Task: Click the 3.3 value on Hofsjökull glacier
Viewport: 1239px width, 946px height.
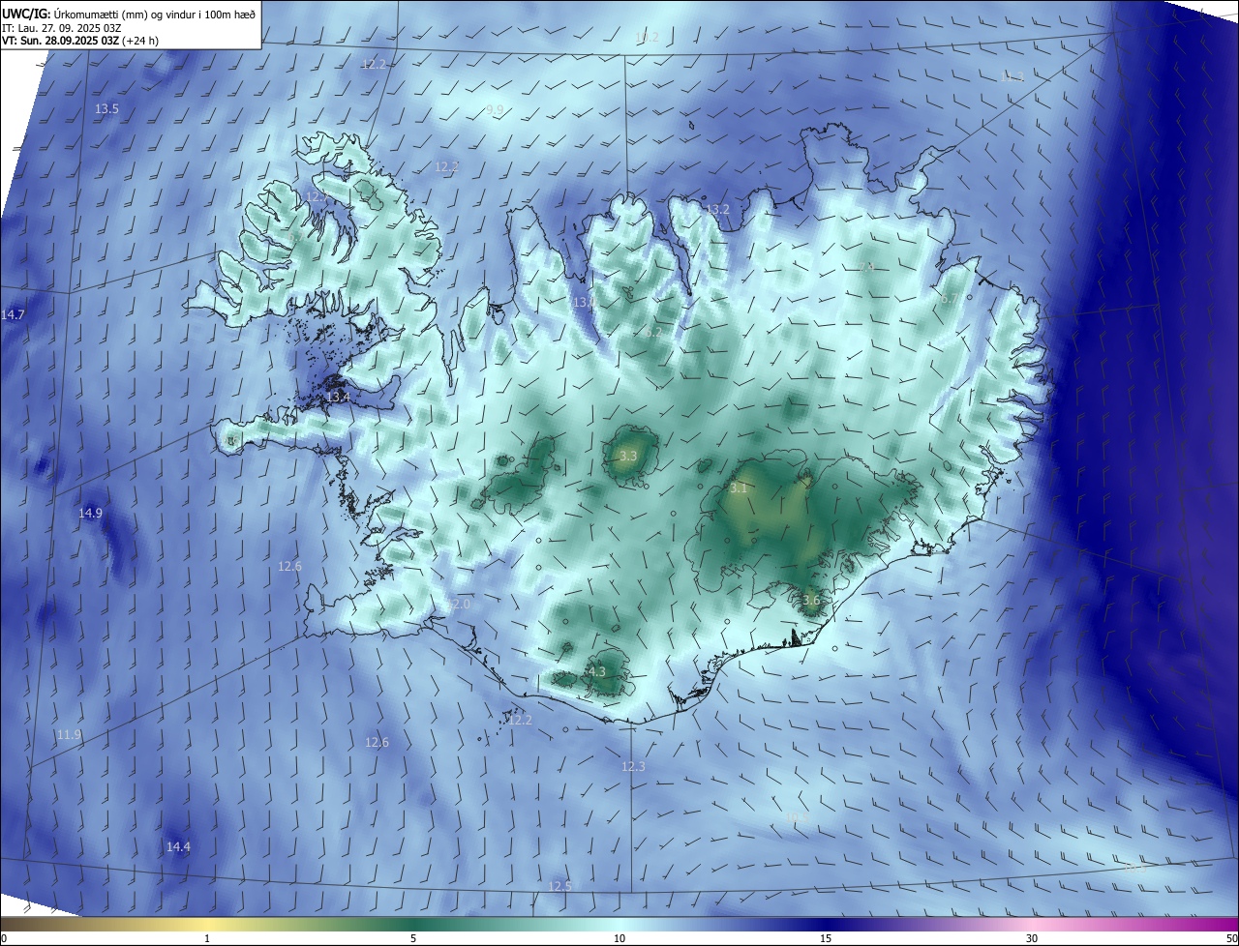Action: tap(628, 456)
